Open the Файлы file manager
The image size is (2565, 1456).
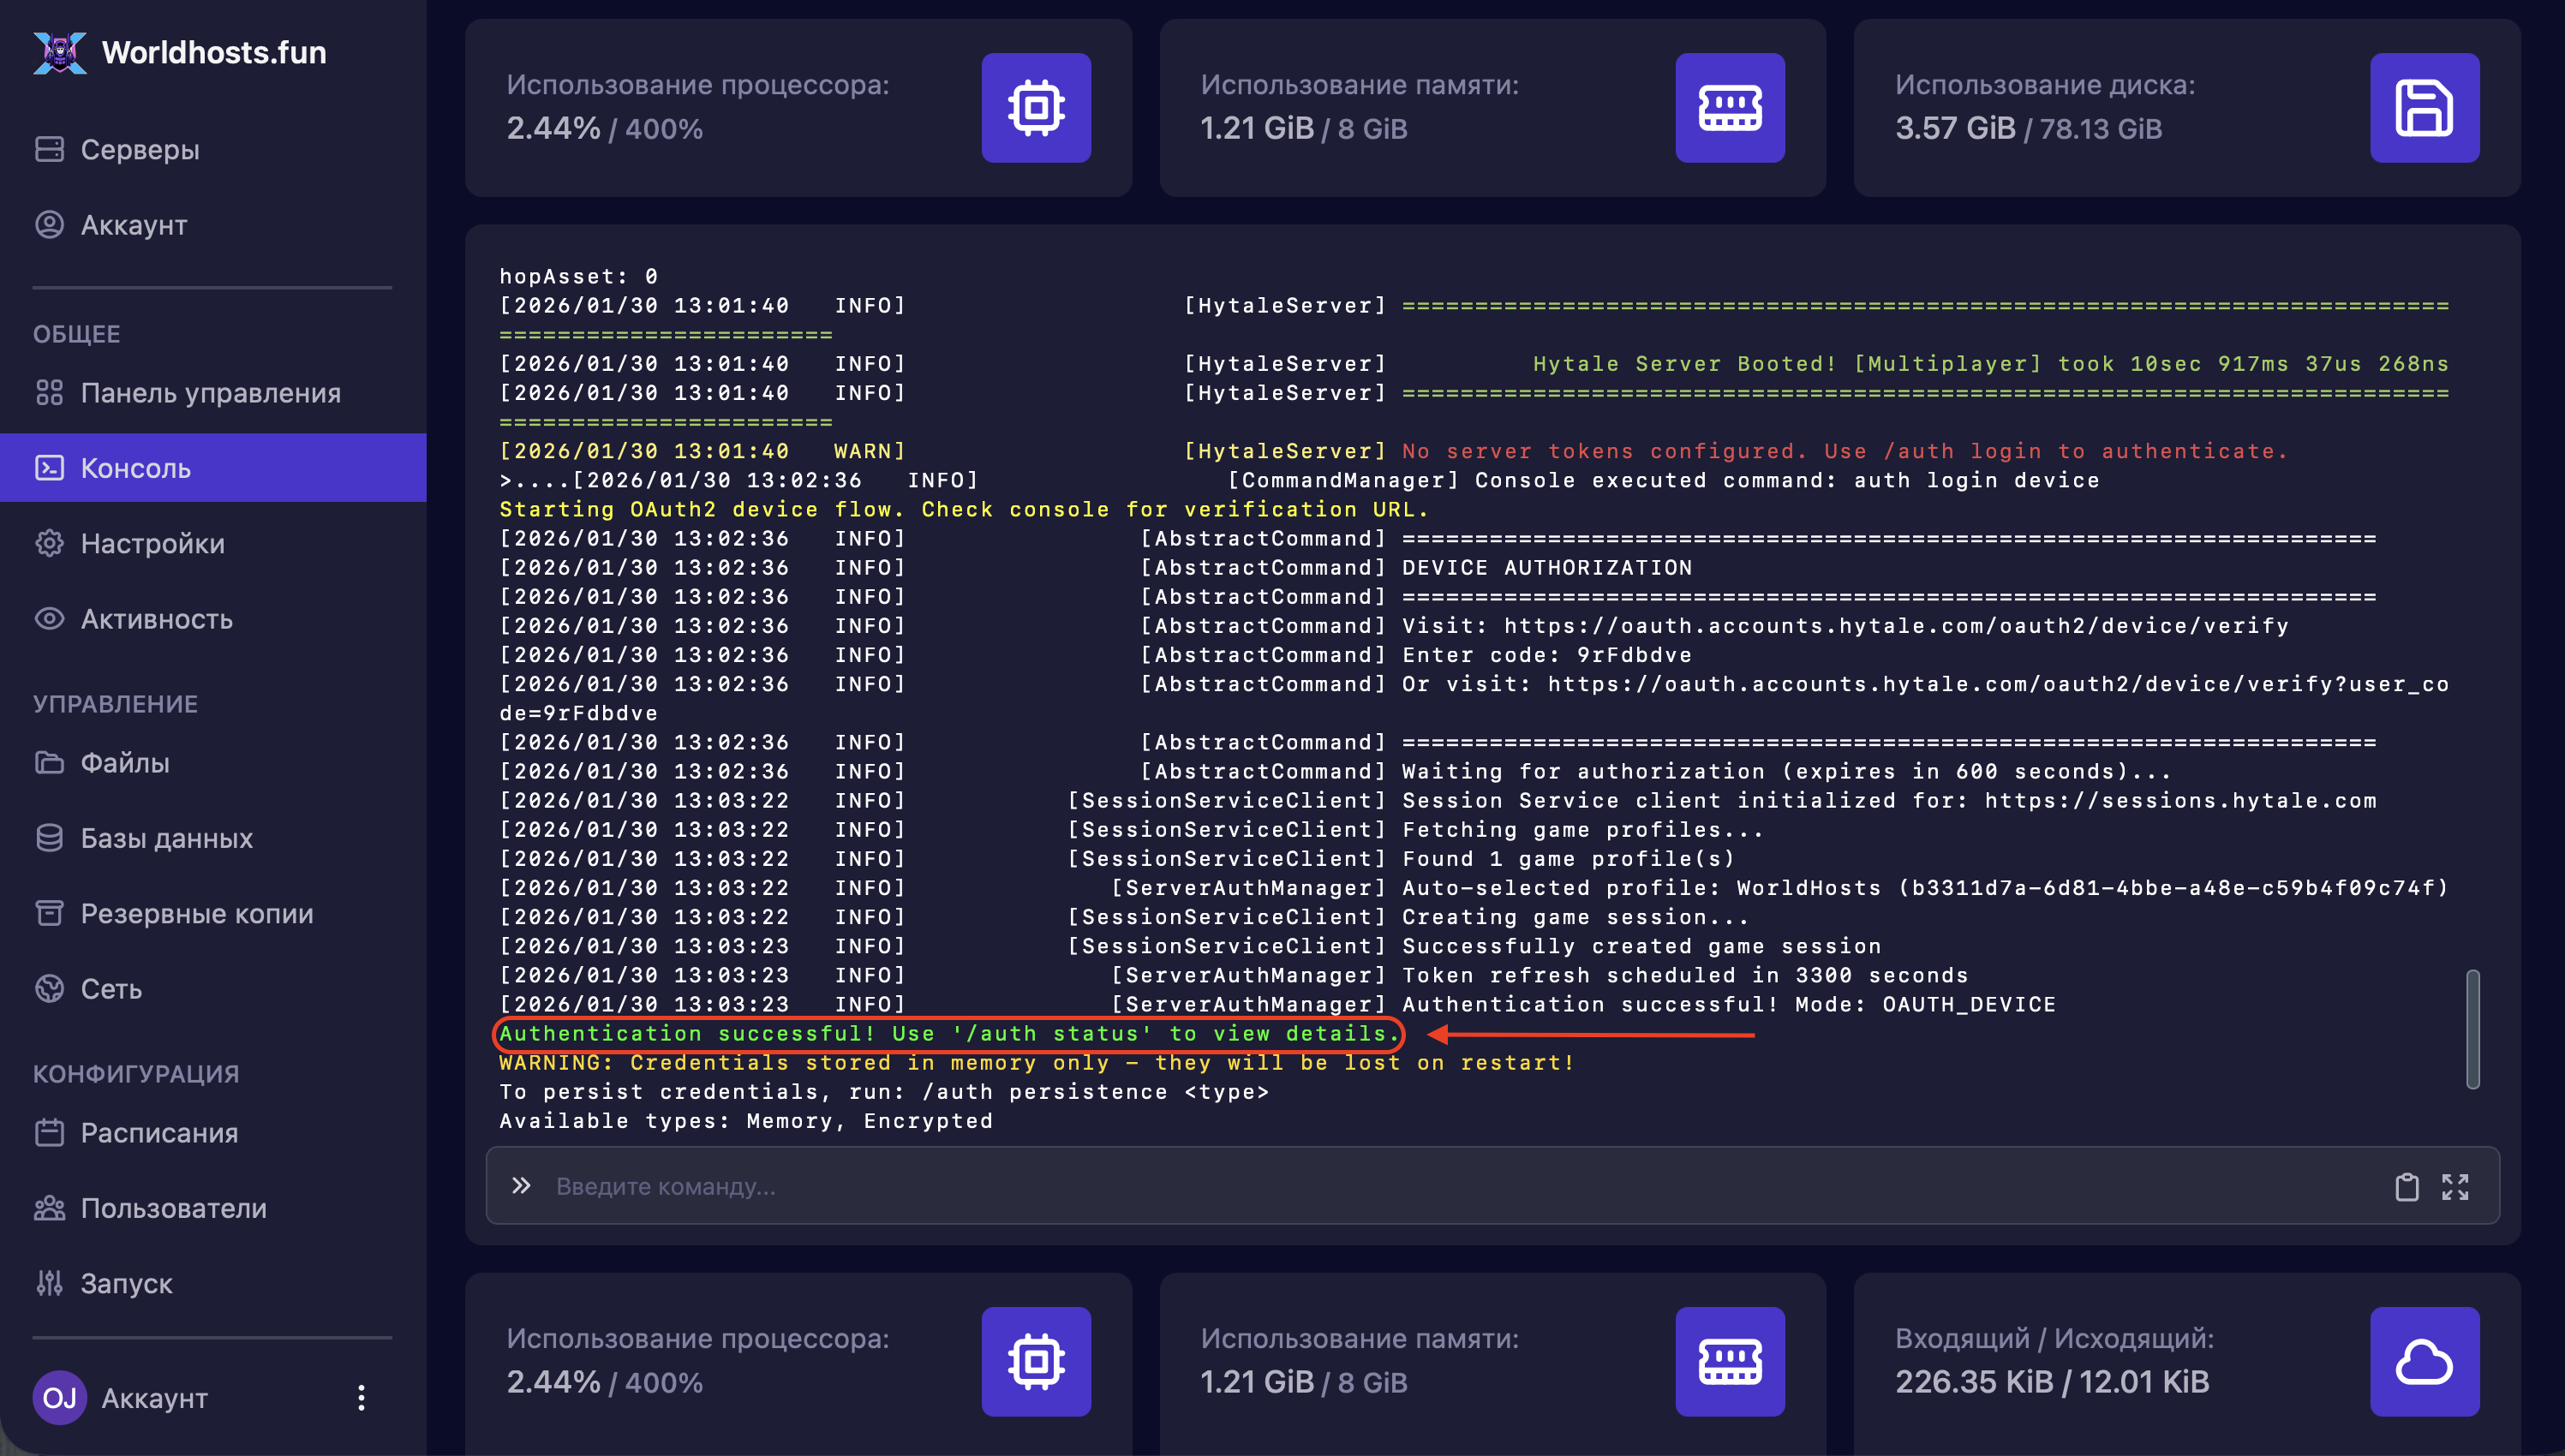pyautogui.click(x=125, y=762)
